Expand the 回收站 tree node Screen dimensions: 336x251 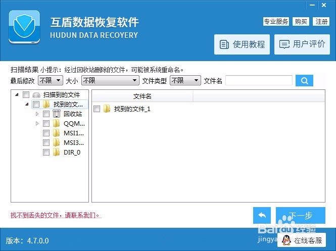tap(37, 114)
